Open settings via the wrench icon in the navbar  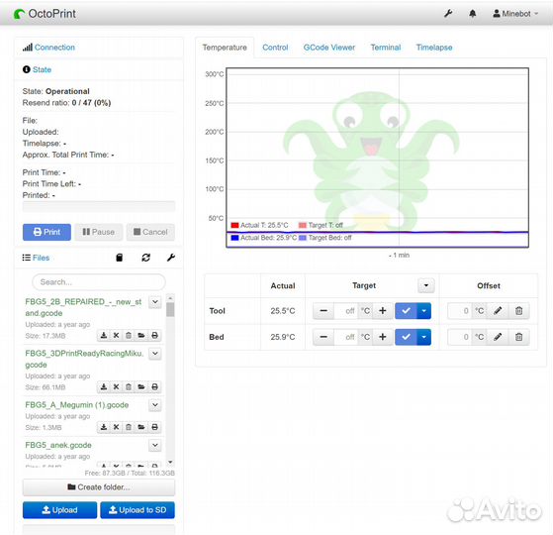448,14
